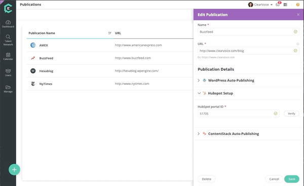Select the NyTimes row name

point(46,84)
